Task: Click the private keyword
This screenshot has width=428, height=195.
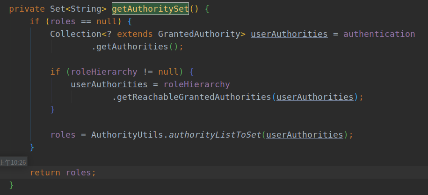Action: 27,9
